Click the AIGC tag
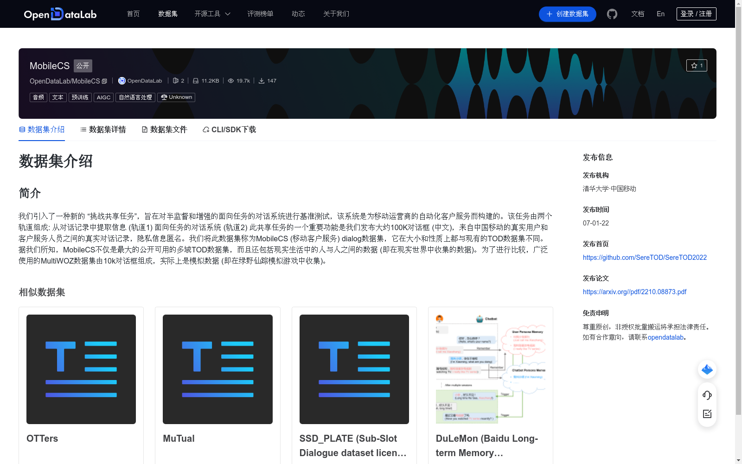The width and height of the screenshot is (742, 464). coord(103,97)
